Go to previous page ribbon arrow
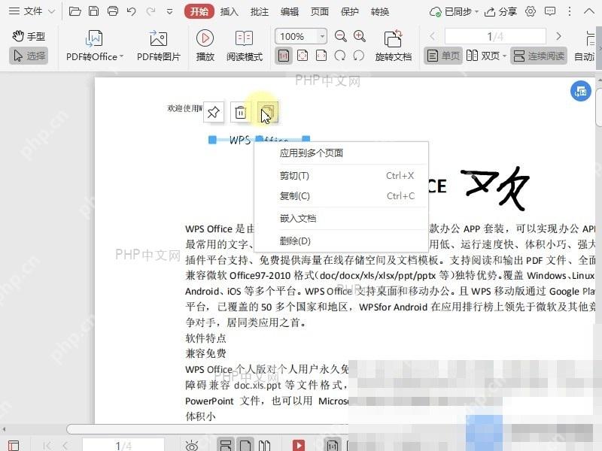Image resolution: width=602 pixels, height=451 pixels. click(x=433, y=36)
